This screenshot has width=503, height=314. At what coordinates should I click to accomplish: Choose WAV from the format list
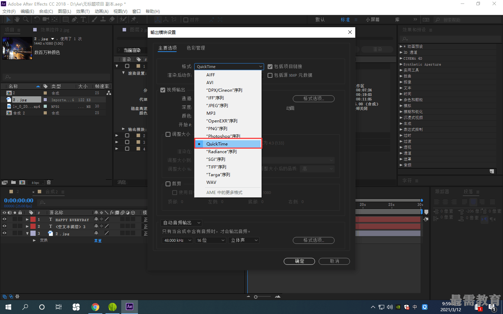pos(228,182)
